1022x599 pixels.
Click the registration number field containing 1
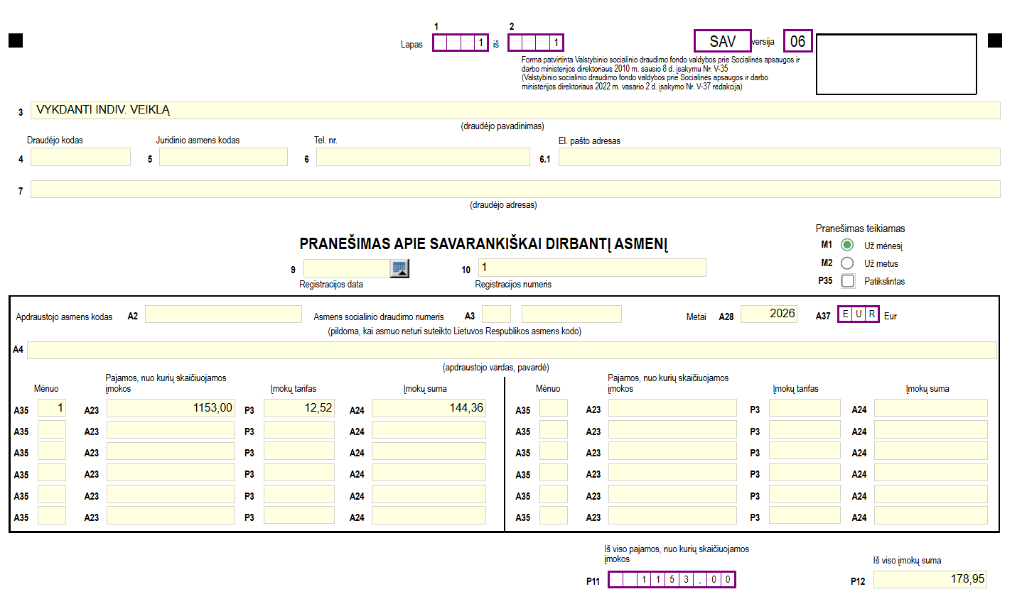tap(591, 268)
